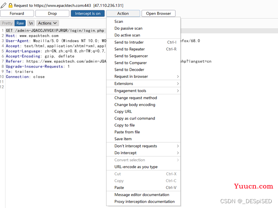Choose Scan from the Action menu
Screen dimensions: 278x208
[143, 22]
